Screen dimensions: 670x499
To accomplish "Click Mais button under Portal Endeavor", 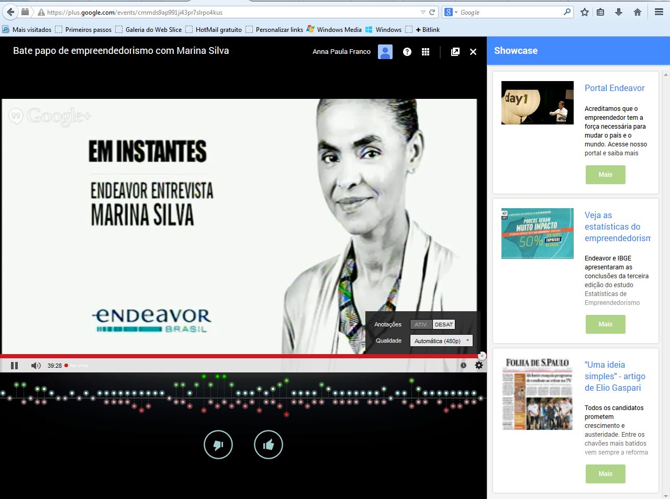I will [605, 175].
